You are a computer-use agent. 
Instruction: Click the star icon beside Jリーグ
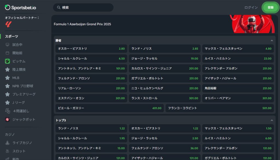tap(7, 103)
